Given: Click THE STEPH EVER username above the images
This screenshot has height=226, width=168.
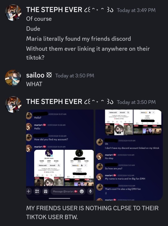Looking at the screenshot, I should 54,102.
